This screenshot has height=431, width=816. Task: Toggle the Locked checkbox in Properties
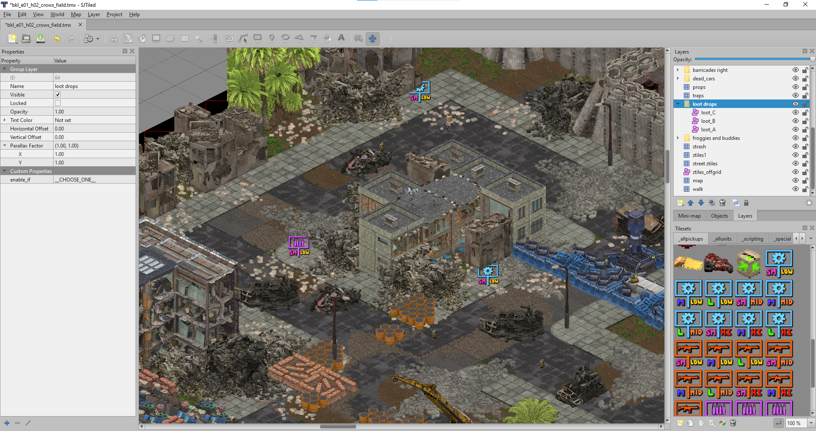tap(58, 103)
